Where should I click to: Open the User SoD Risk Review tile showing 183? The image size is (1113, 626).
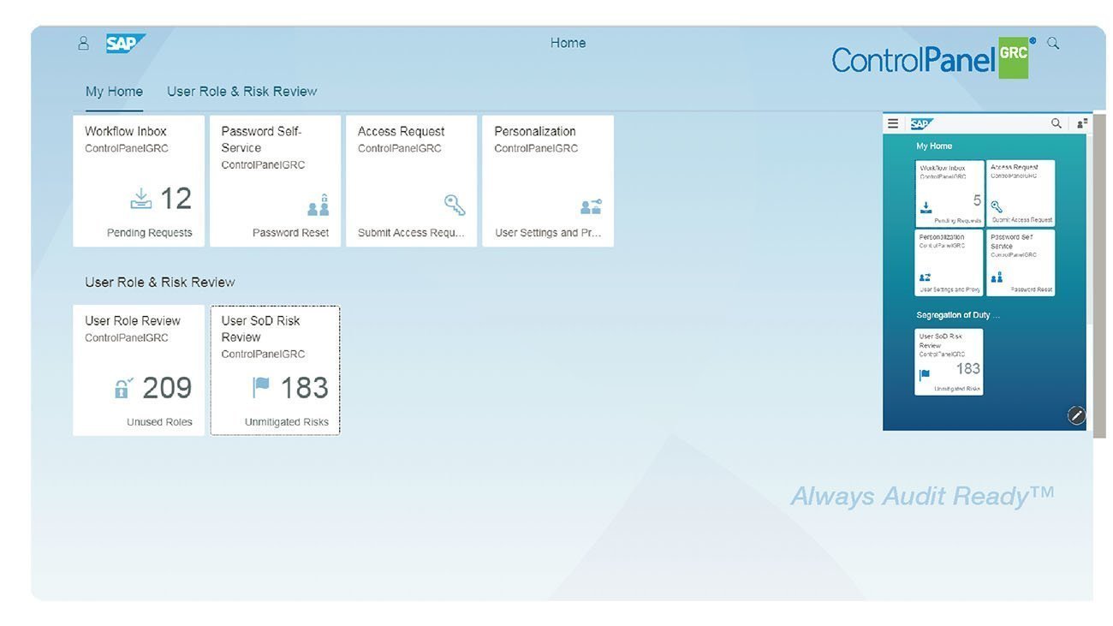pyautogui.click(x=276, y=371)
